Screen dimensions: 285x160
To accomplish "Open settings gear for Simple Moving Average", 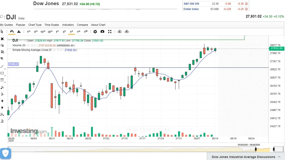I will coord(58,50).
